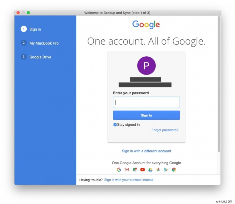The width and height of the screenshot is (235, 204).
Task: Click the YouTube icon
Action: coord(142,170)
